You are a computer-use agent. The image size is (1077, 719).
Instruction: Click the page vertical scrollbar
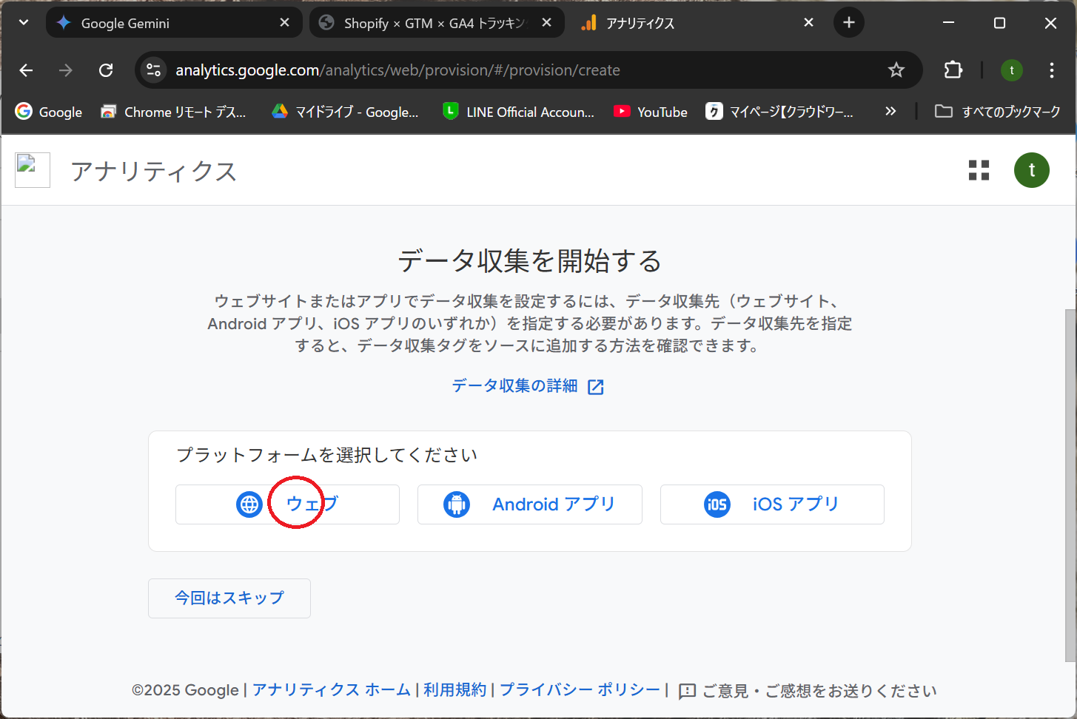click(1070, 485)
